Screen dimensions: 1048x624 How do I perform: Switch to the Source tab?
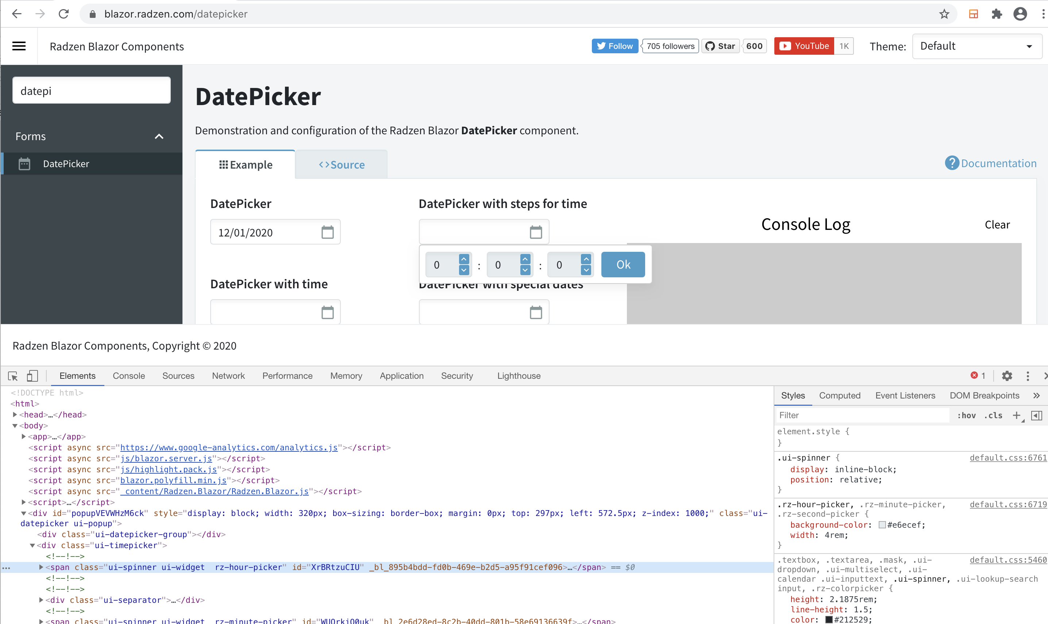coord(341,165)
